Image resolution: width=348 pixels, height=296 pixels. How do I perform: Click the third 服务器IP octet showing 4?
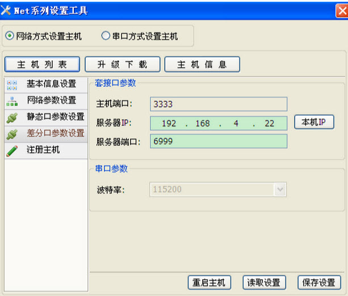coord(236,123)
